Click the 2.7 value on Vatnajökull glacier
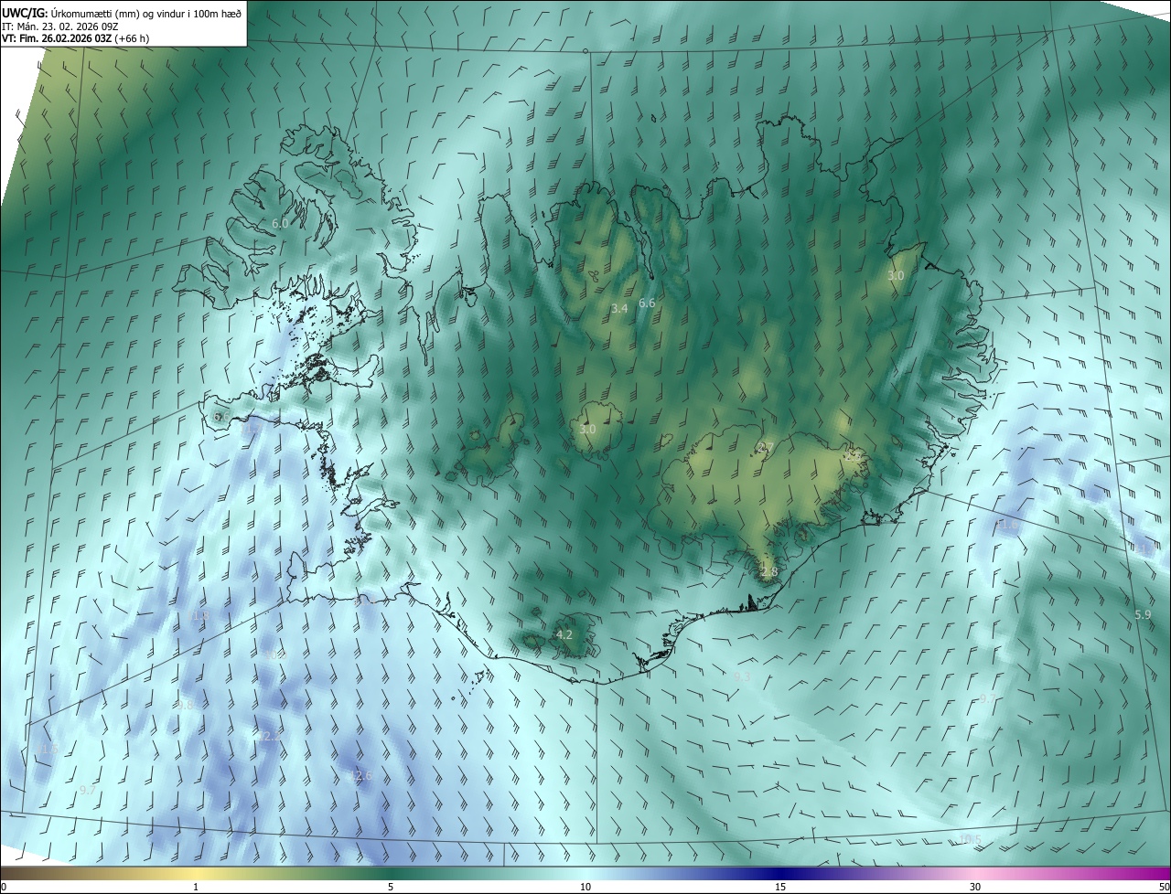Image resolution: width=1171 pixels, height=894 pixels. 767,447
